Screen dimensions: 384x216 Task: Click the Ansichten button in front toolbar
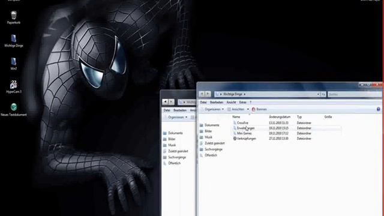(236, 109)
